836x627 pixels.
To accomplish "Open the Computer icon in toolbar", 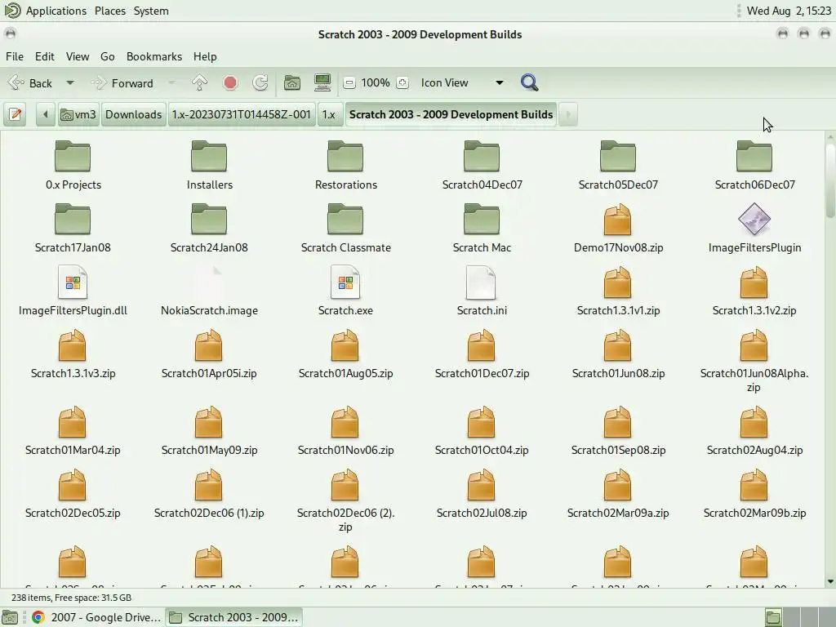I will (x=322, y=82).
